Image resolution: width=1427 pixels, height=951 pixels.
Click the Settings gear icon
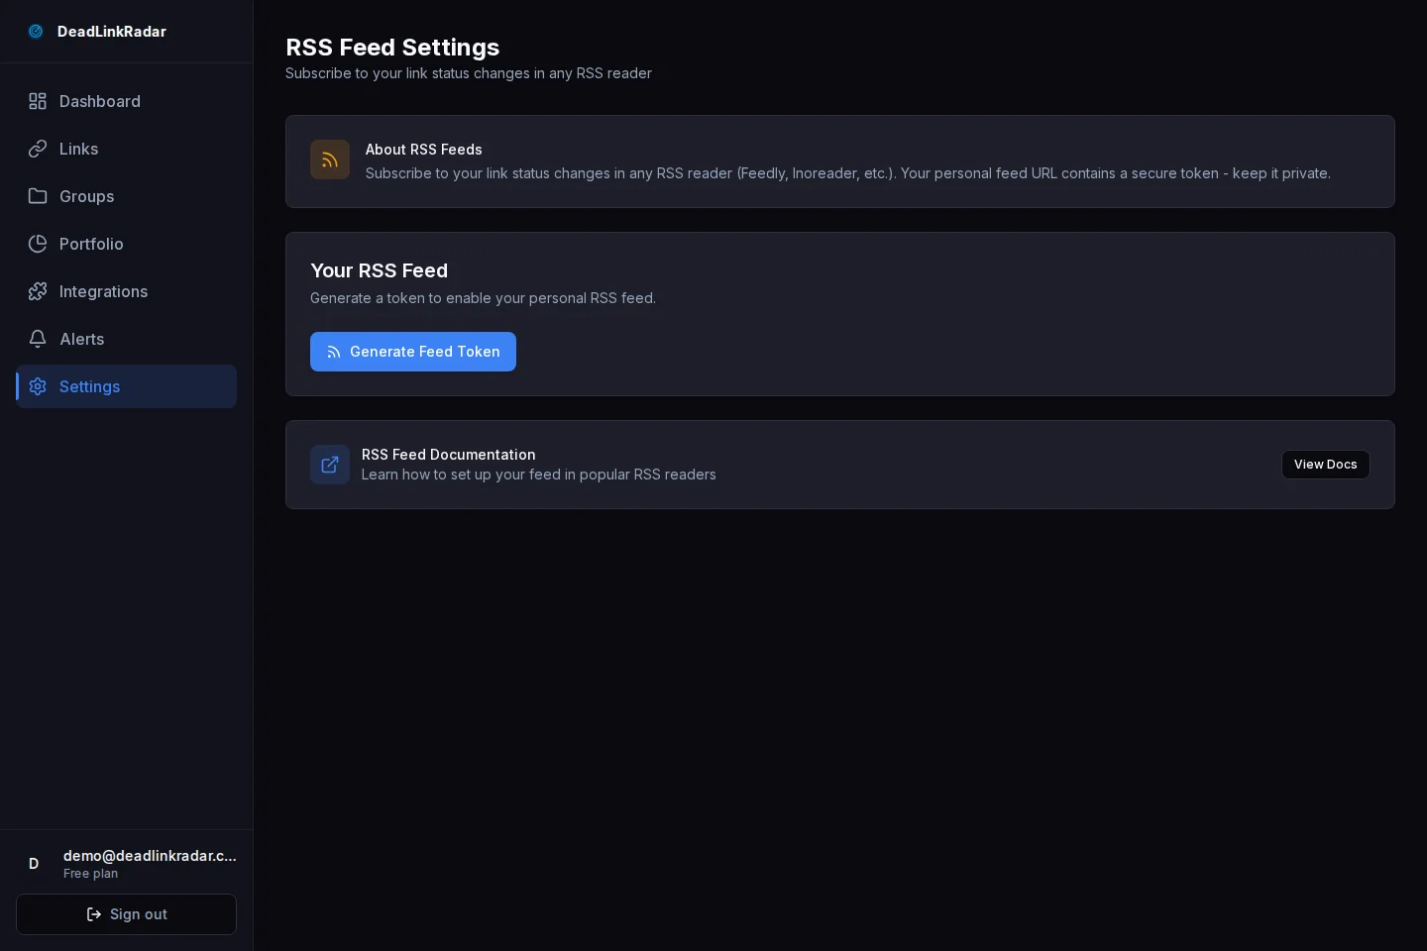(x=38, y=386)
